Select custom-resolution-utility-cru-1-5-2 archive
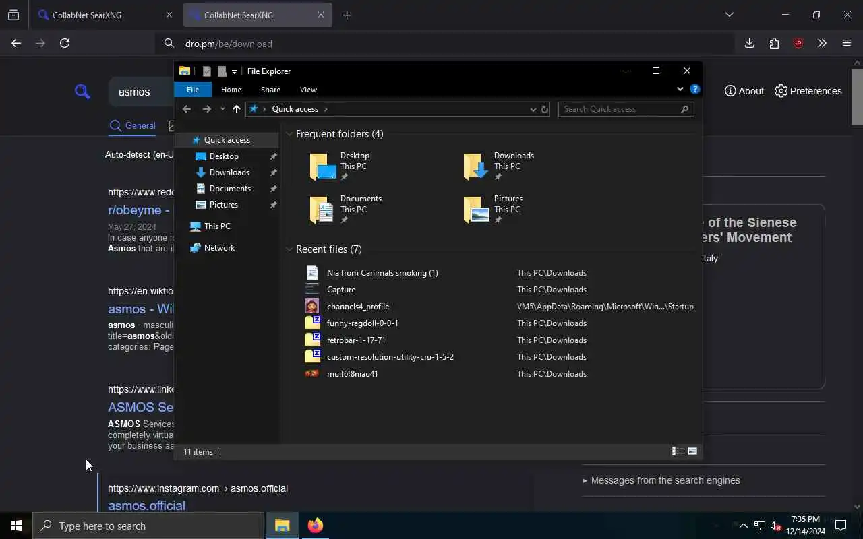863x539 pixels. click(390, 357)
